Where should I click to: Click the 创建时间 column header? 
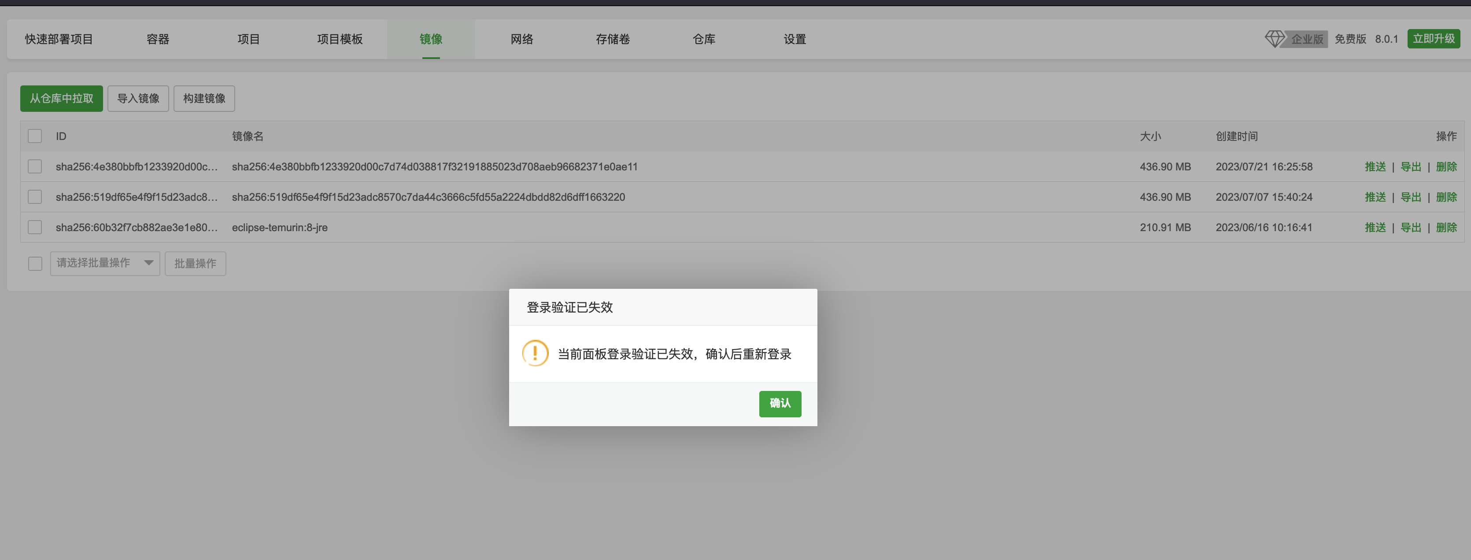1236,136
